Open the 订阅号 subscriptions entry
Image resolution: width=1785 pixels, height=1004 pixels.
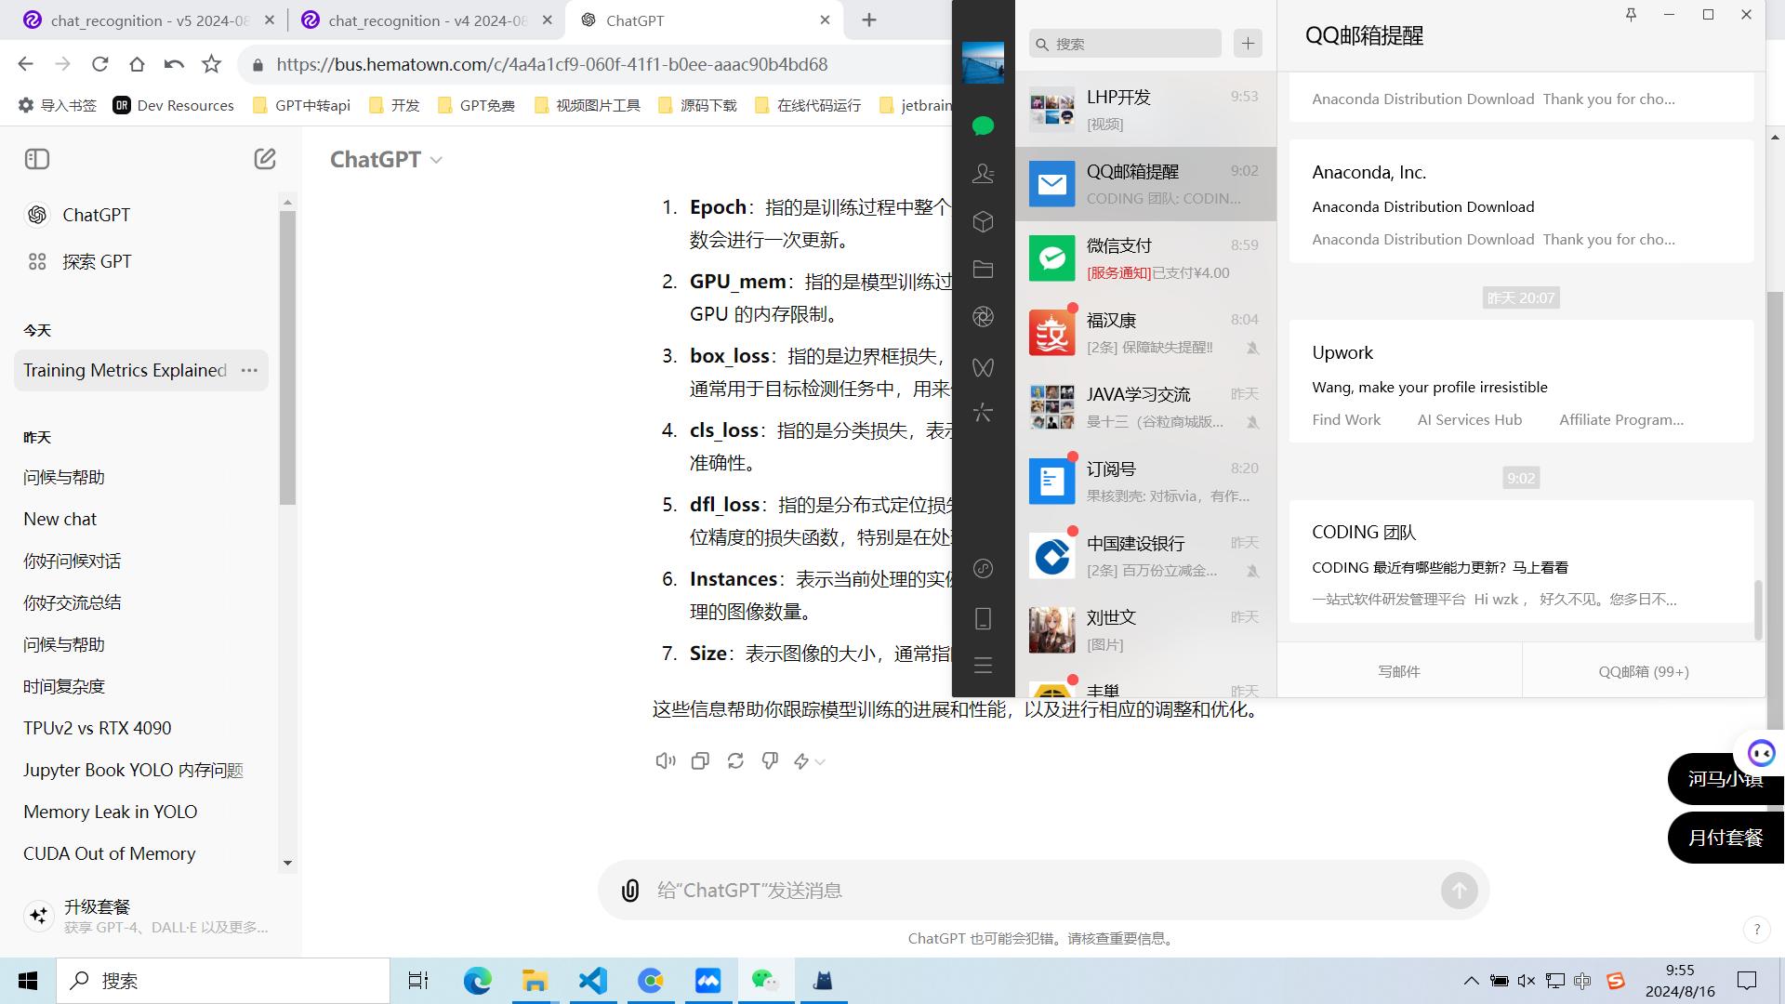coord(1145,482)
